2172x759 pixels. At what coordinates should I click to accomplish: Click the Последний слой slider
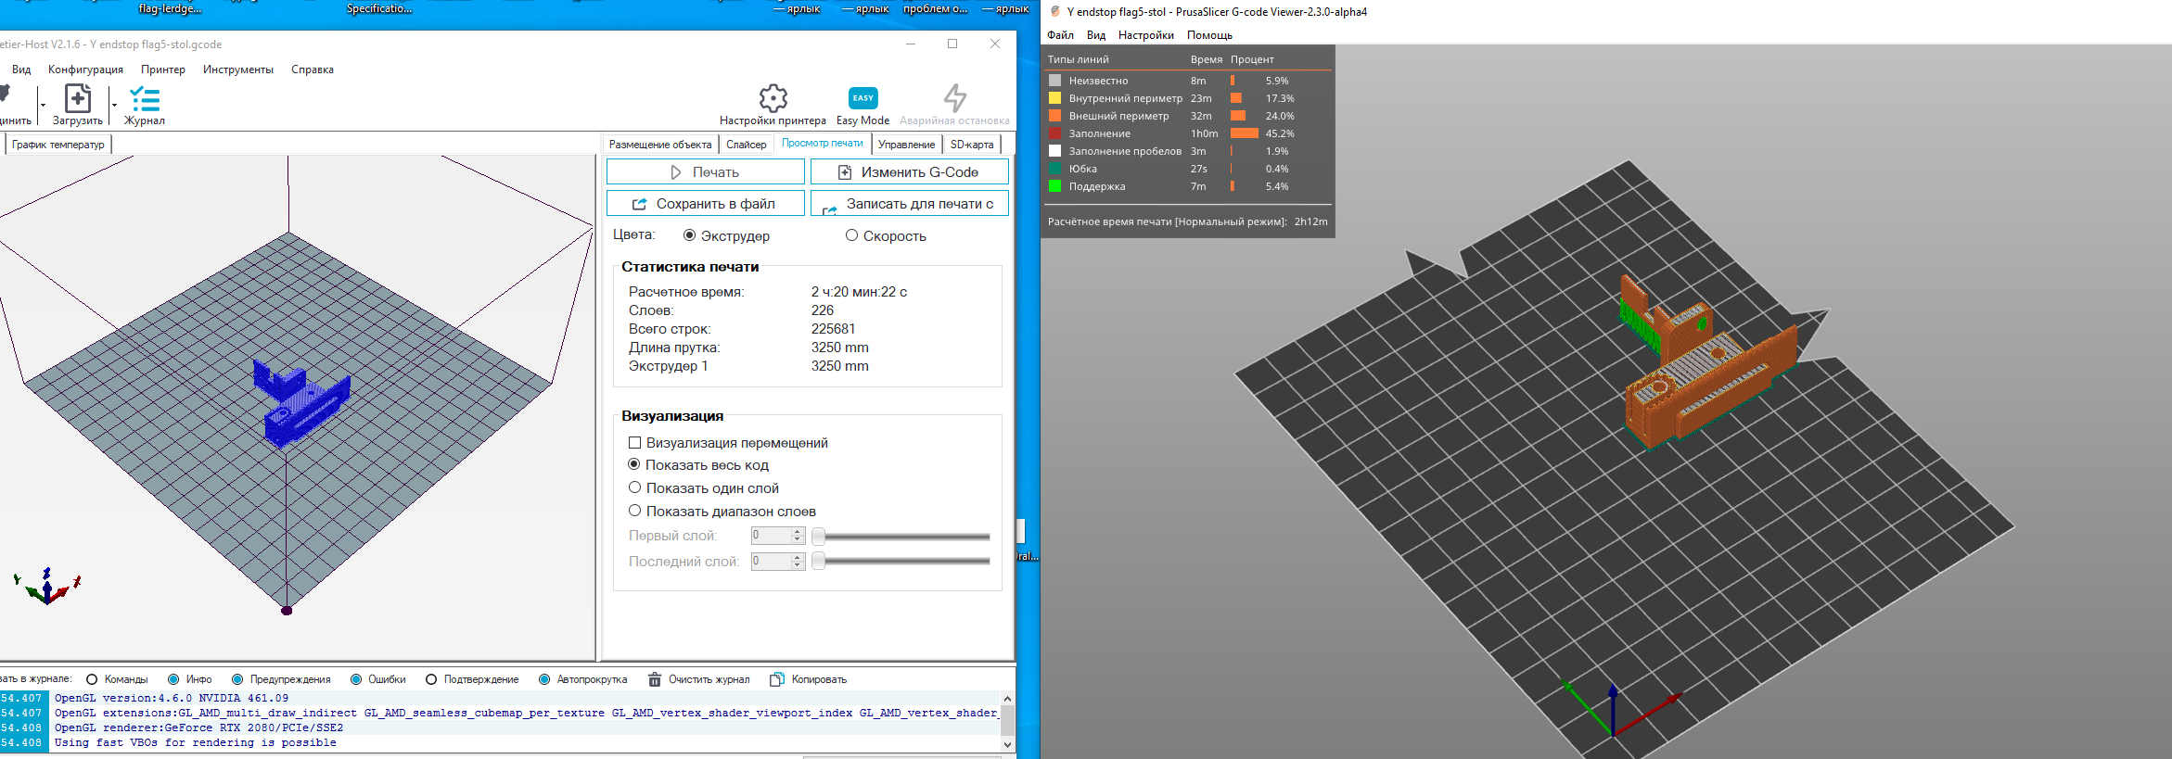point(901,562)
